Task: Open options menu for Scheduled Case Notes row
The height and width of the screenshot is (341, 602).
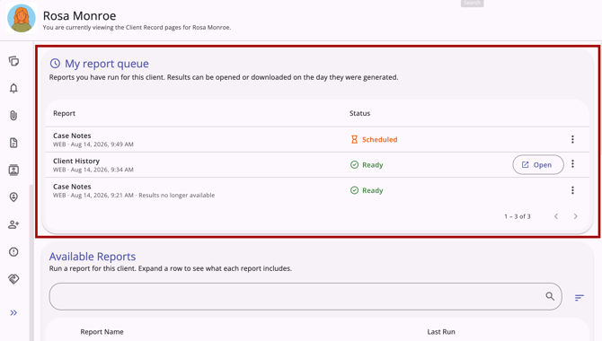Action: [x=572, y=139]
